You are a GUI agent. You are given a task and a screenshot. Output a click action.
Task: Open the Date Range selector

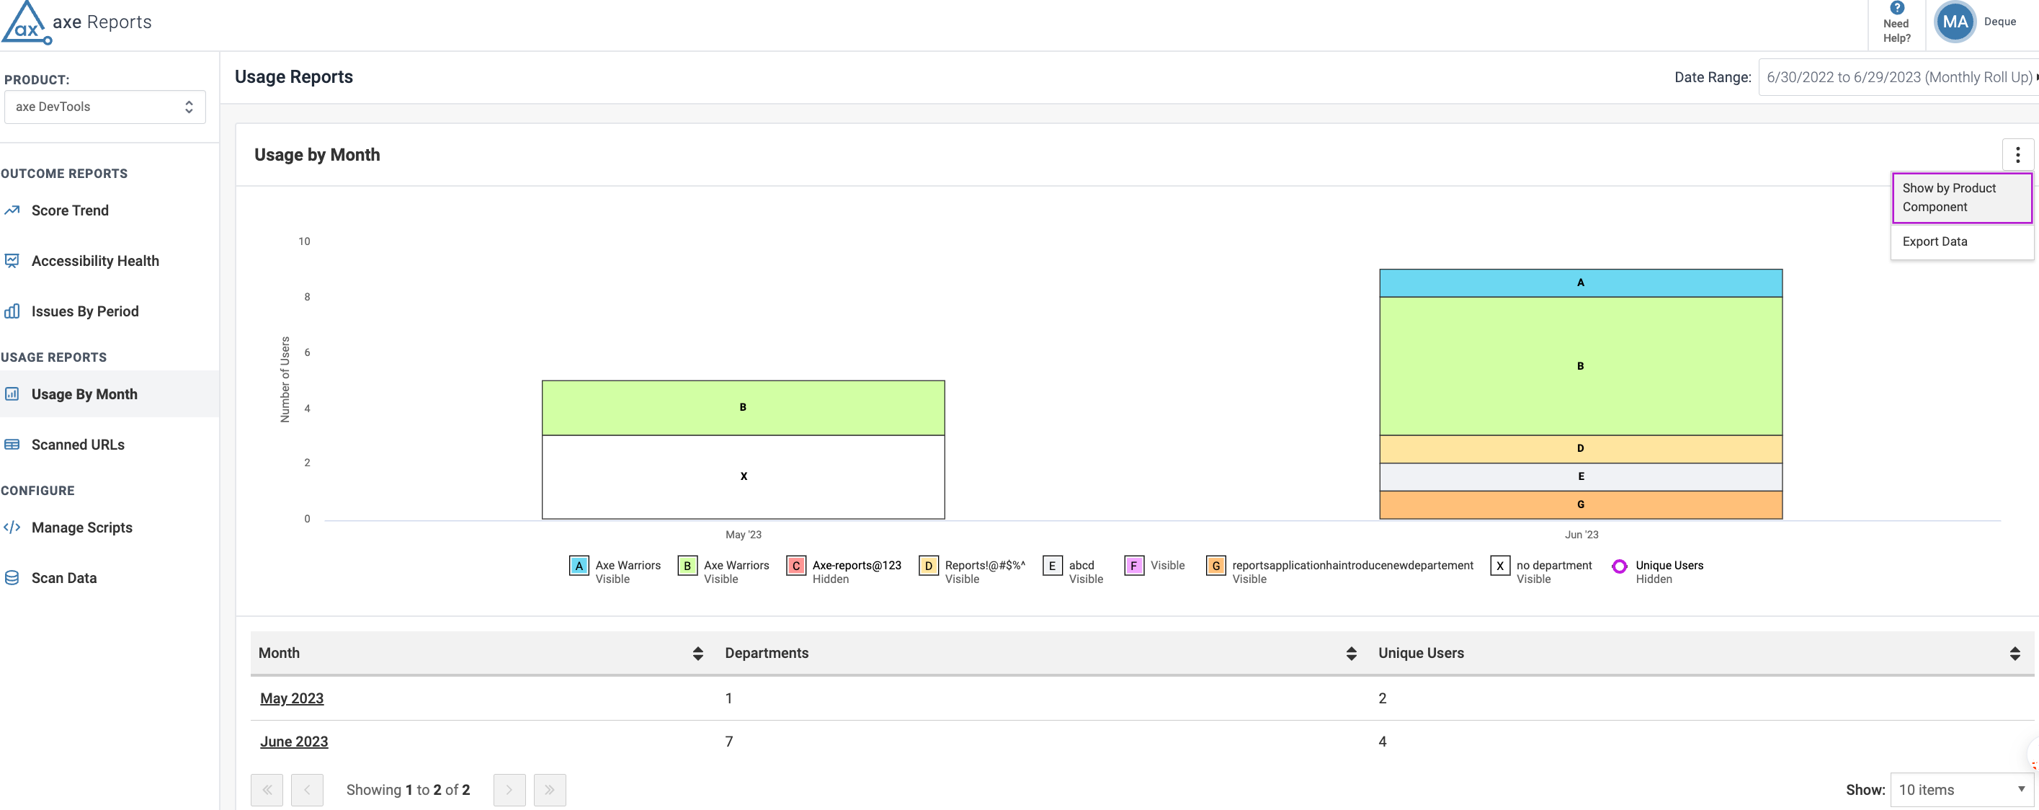[x=1898, y=78]
